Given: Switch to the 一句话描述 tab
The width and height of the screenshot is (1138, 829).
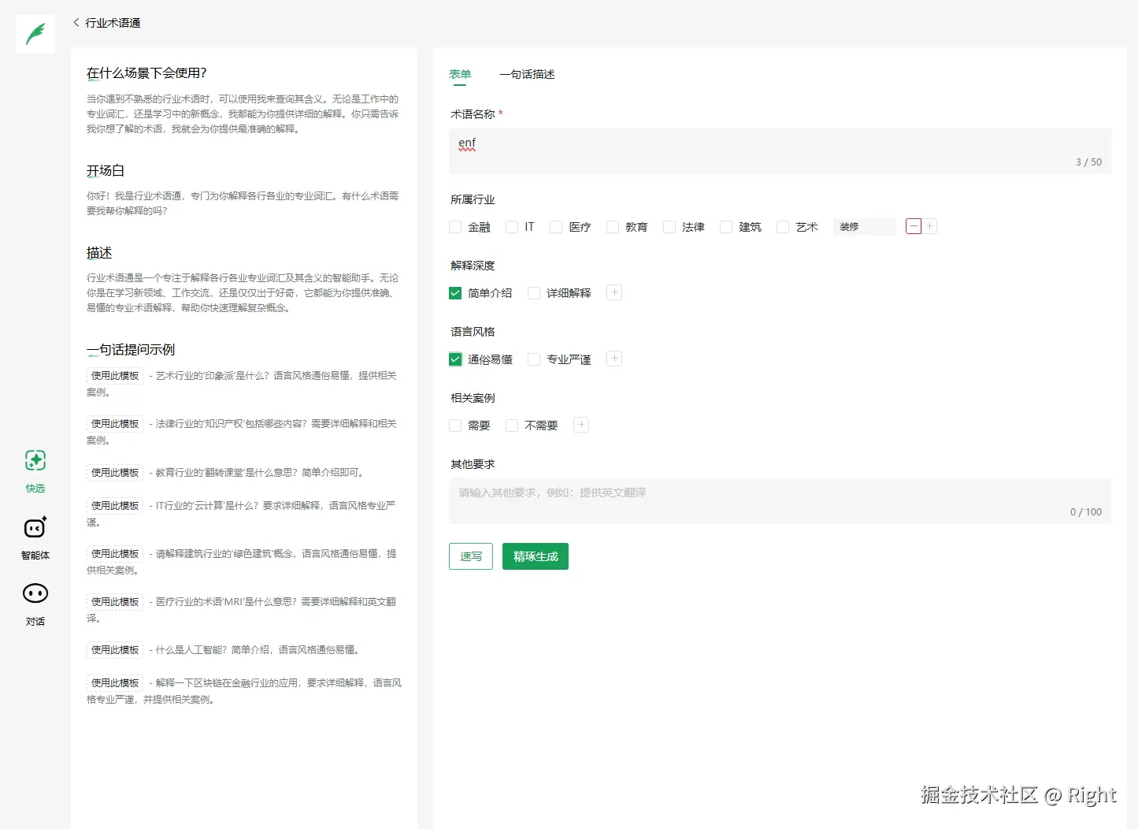Looking at the screenshot, I should (527, 74).
